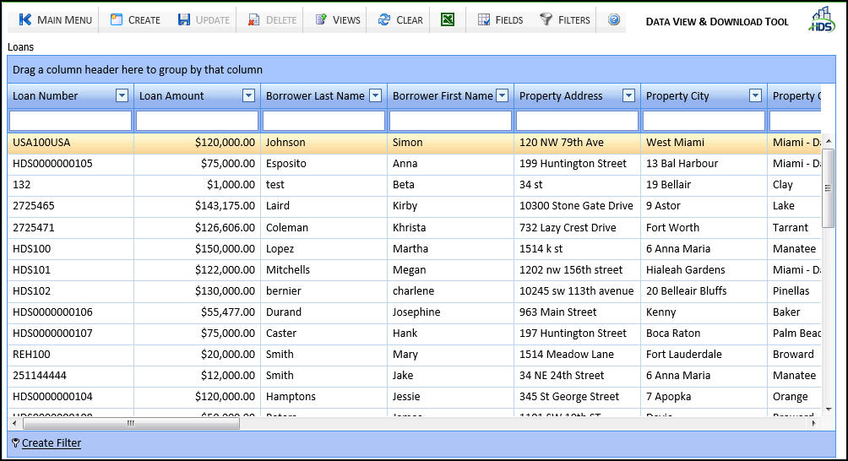Sort by Borrower Last Name header
848x461 pixels.
[x=315, y=95]
